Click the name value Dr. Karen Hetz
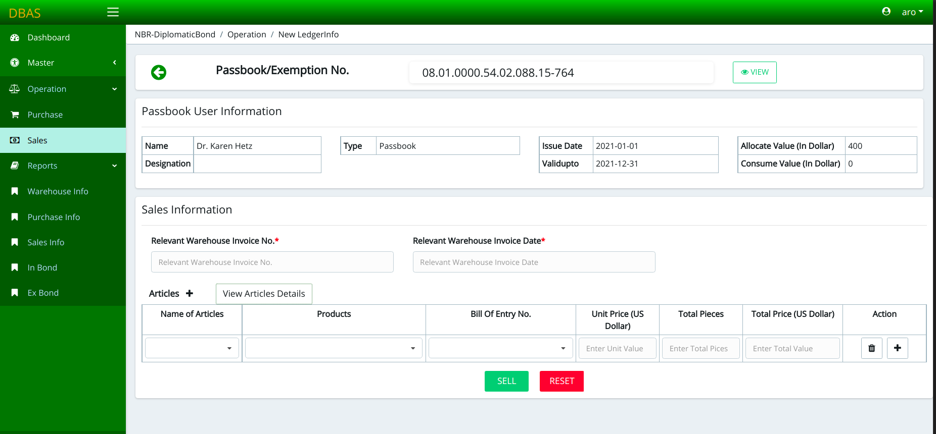The image size is (936, 434). (x=224, y=146)
